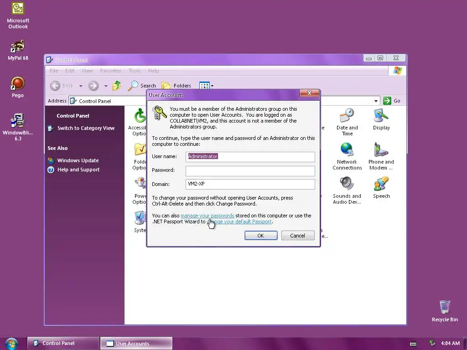Click the keys icon in User Accounts dialog
Image resolution: width=467 pixels, height=350 pixels.
click(159, 113)
